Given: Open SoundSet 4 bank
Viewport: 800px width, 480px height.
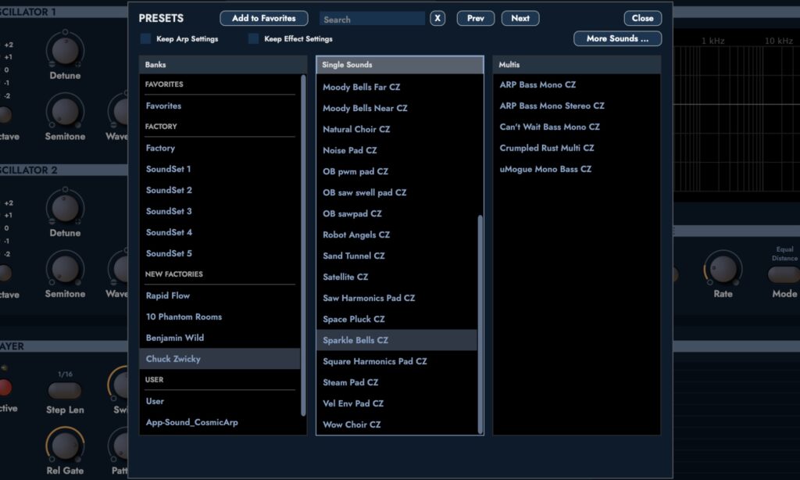Looking at the screenshot, I should pyautogui.click(x=220, y=232).
